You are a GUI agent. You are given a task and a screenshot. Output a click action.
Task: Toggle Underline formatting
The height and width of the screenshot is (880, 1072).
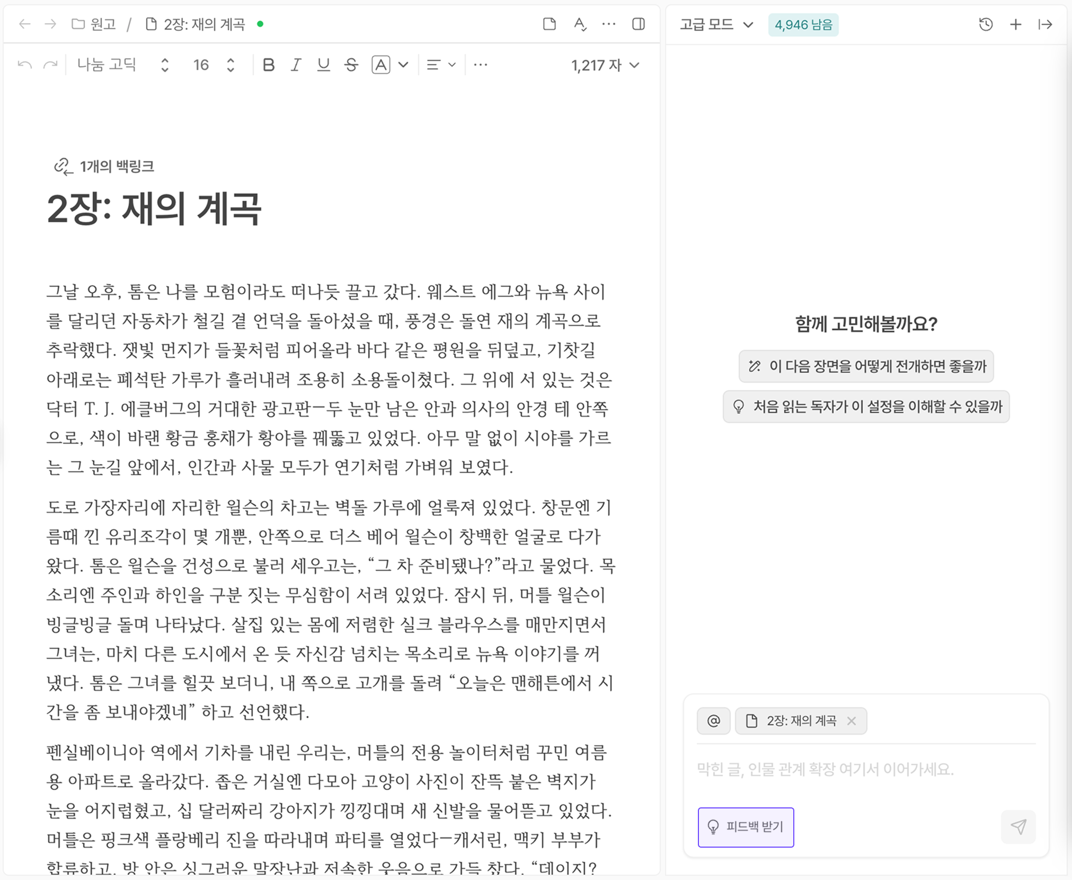click(x=323, y=65)
